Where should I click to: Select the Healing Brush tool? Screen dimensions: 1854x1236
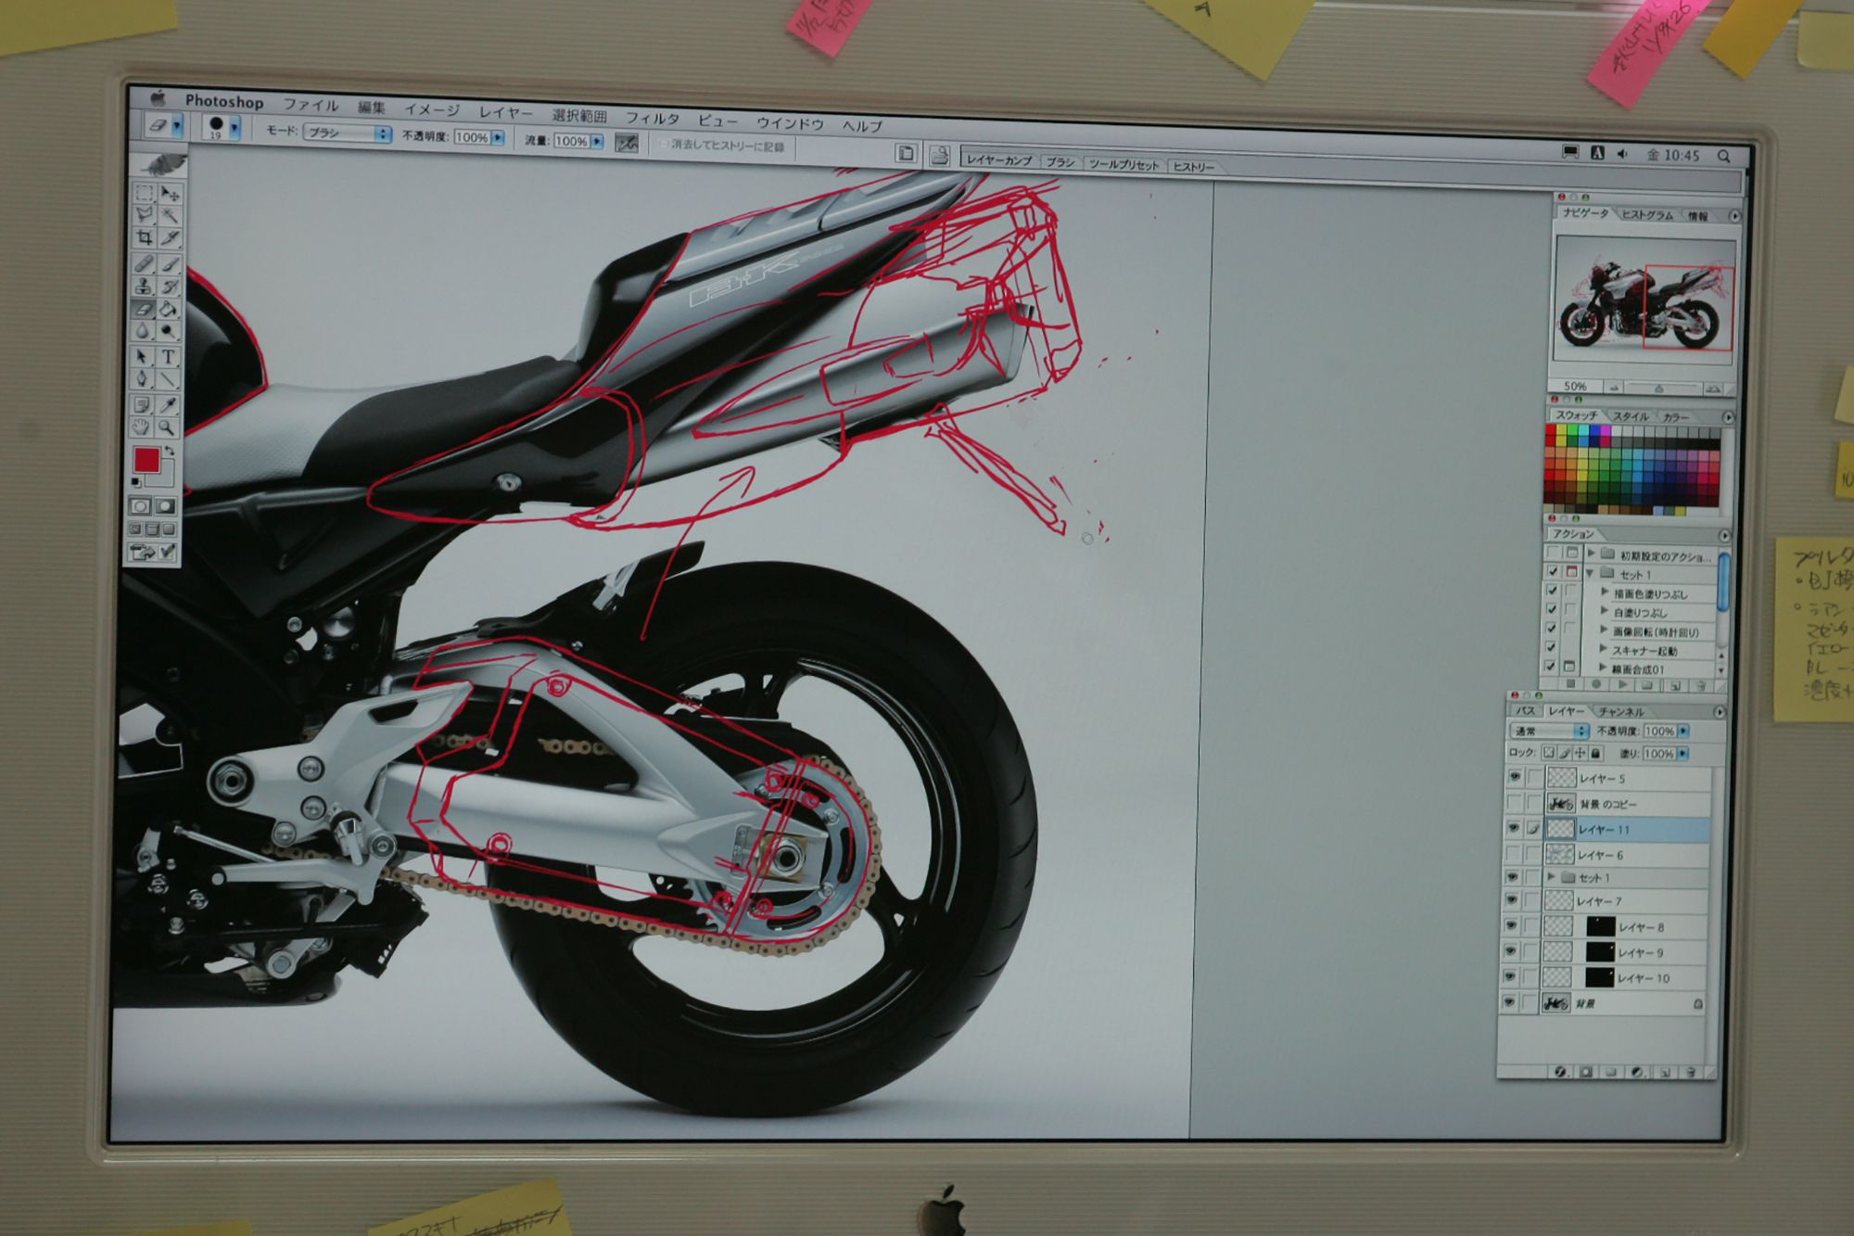click(x=145, y=264)
